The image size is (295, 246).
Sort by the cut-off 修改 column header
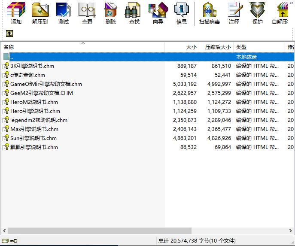[290, 47]
